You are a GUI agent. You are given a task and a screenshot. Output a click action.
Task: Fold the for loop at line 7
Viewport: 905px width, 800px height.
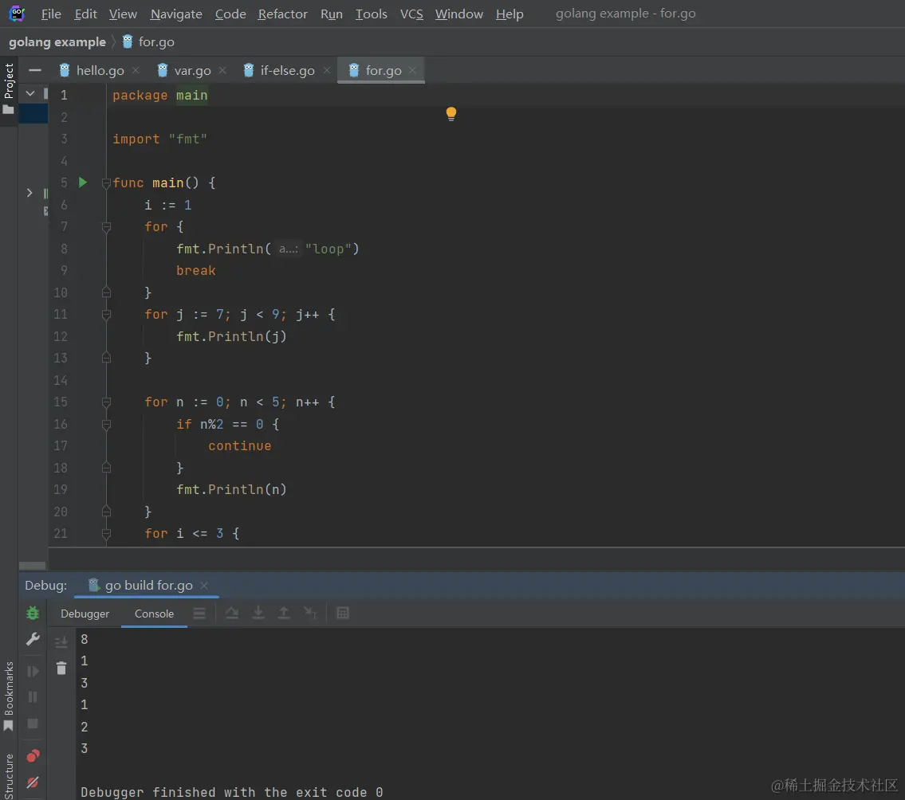tap(106, 227)
